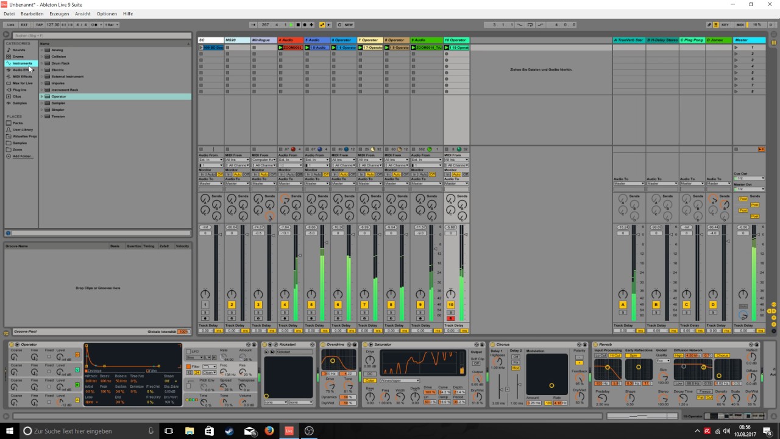Screen dimensions: 780x439
Task: Open the Max for Live category
Action: click(22, 83)
